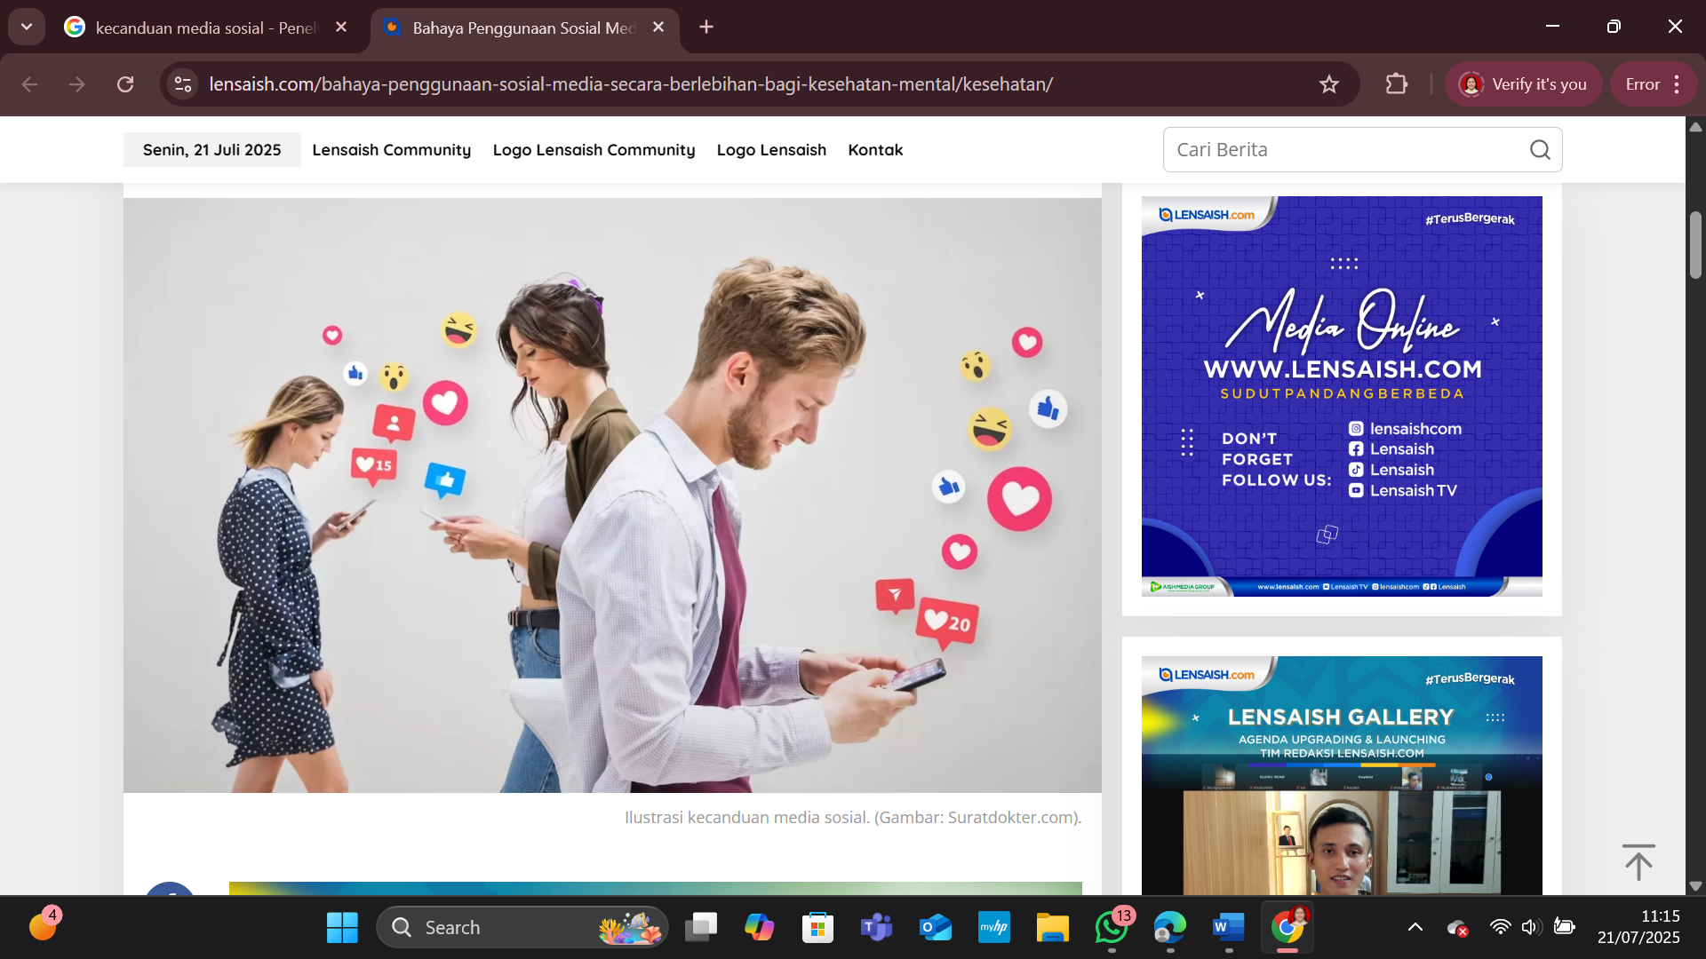The width and height of the screenshot is (1706, 959).
Task: Click the 'Senin, 21 Juli 2025' date label
Action: [212, 150]
